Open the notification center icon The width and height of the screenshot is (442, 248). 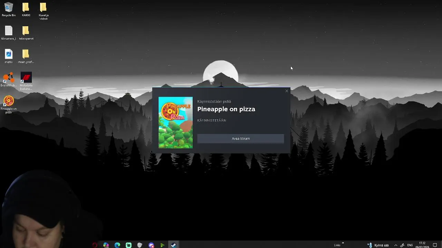[435, 245]
